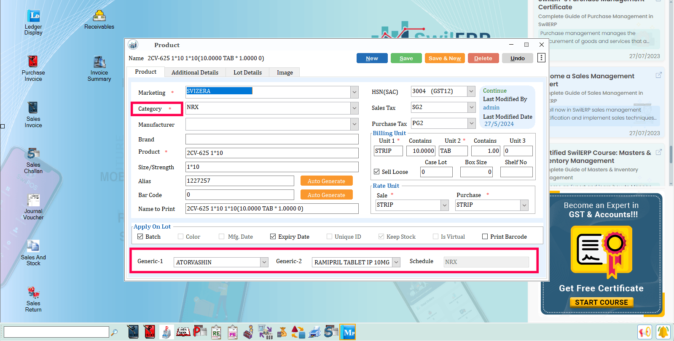Click the bottom-left search text box
674x341 pixels.
56,332
